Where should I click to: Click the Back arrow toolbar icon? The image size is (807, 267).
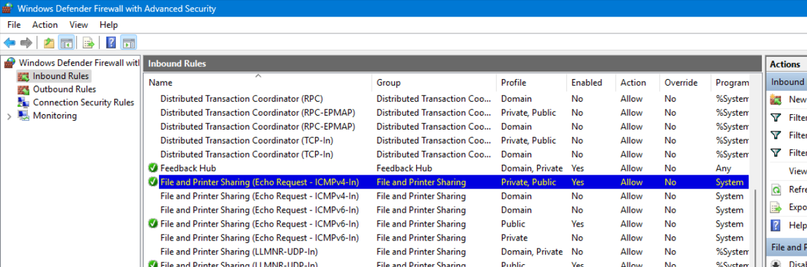coord(9,43)
